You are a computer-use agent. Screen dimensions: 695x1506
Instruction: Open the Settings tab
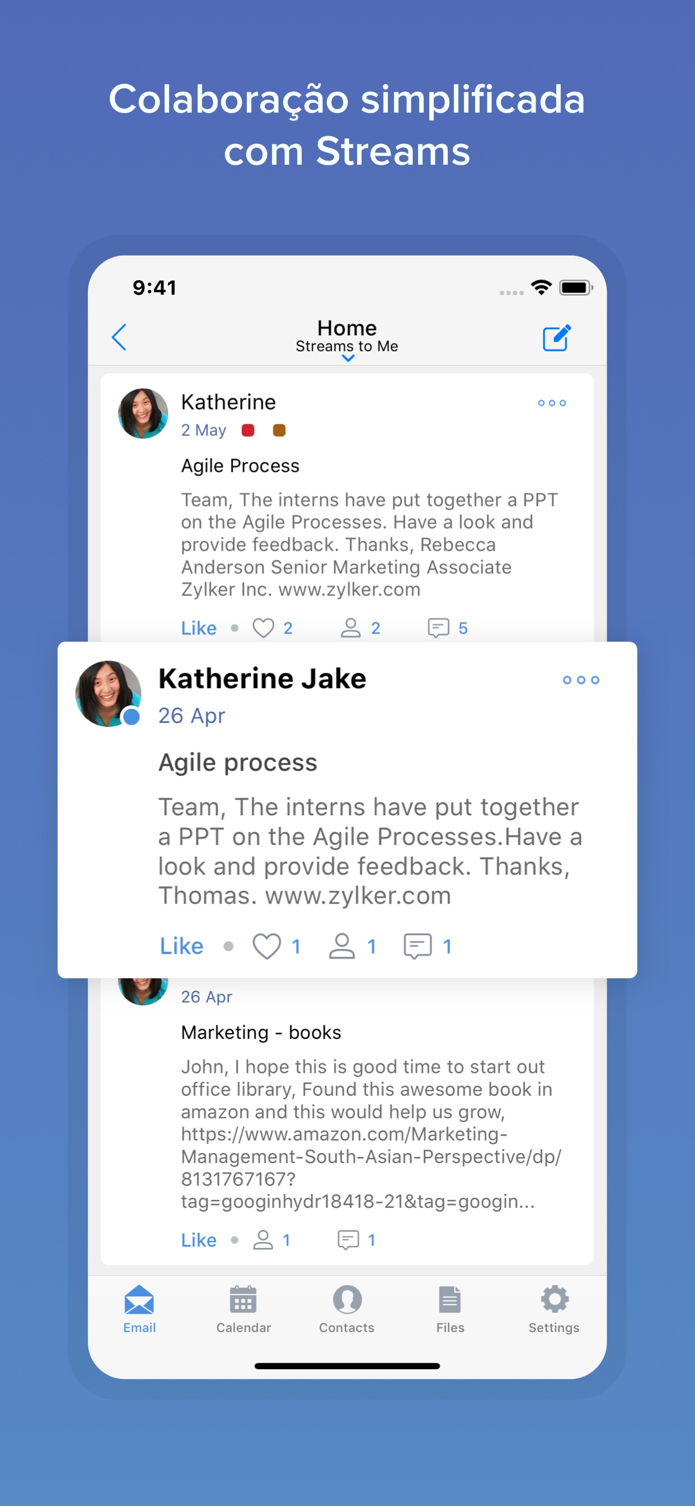[553, 1309]
